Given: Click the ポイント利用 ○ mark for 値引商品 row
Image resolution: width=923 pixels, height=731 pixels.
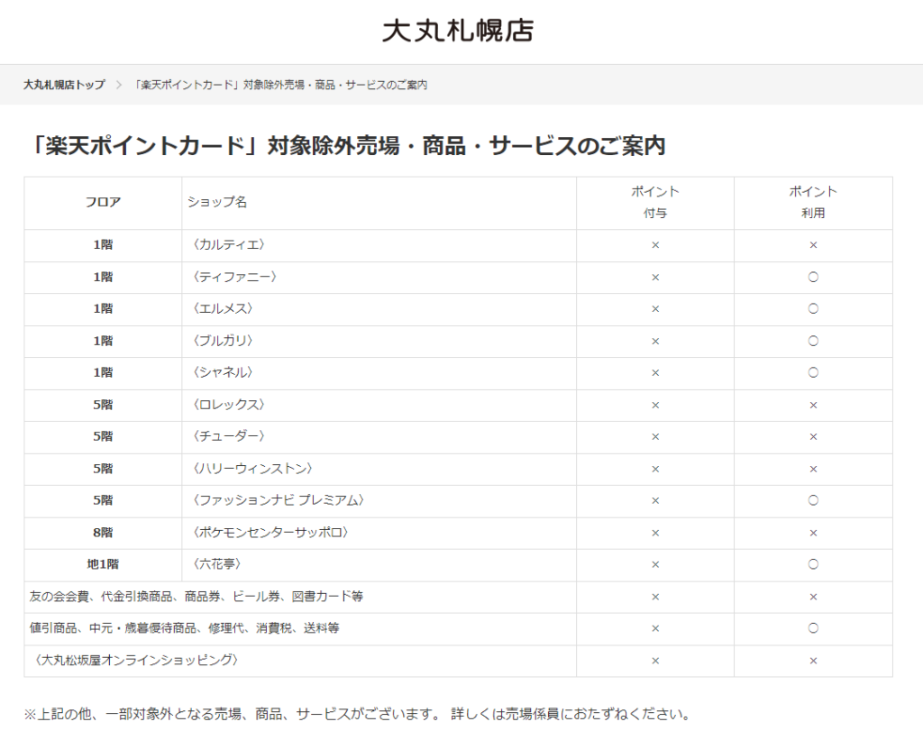Looking at the screenshot, I should pos(813,628).
